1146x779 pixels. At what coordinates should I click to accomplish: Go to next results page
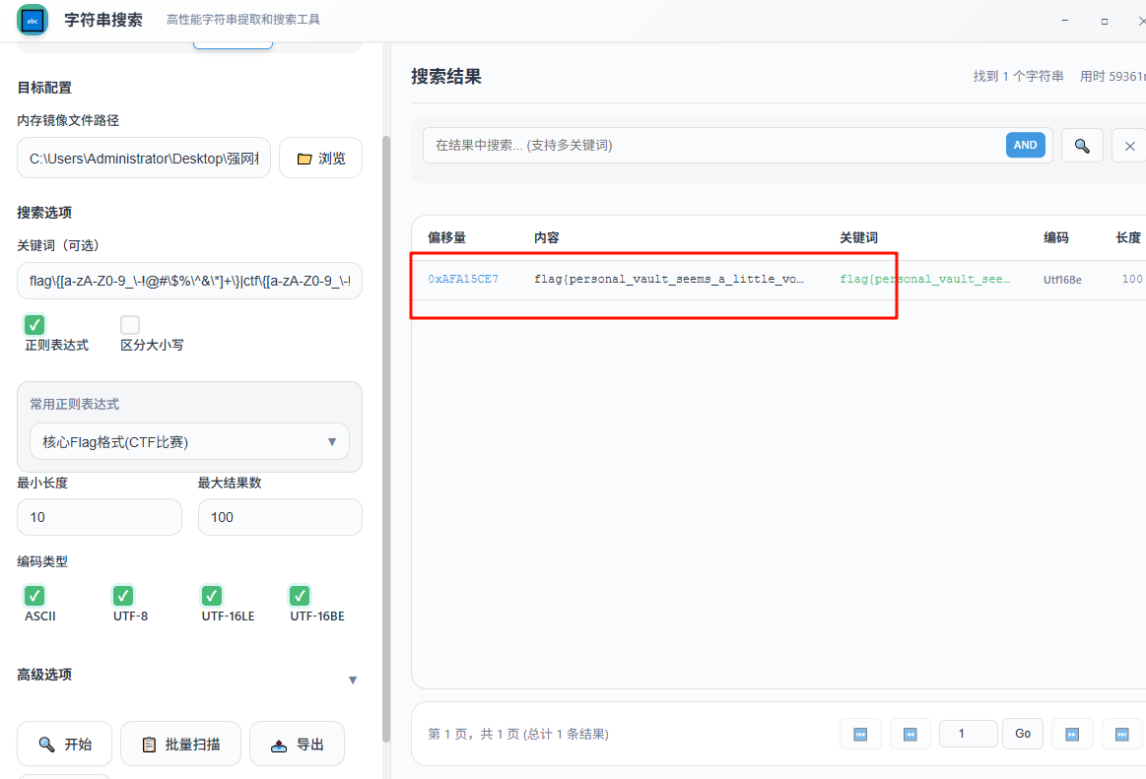(x=1072, y=734)
